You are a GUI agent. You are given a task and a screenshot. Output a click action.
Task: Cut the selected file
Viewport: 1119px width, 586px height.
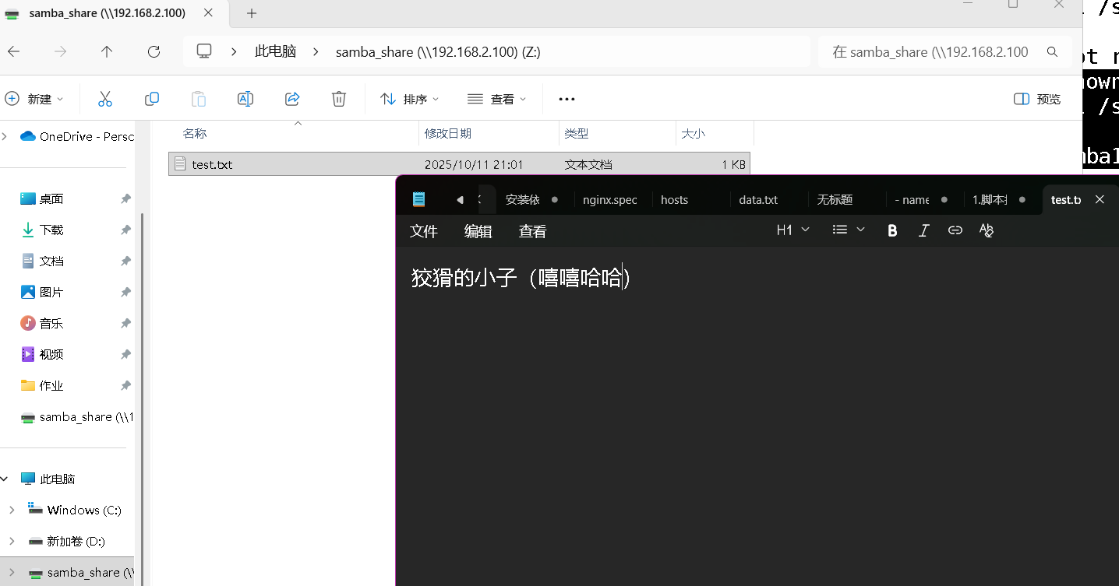[105, 99]
